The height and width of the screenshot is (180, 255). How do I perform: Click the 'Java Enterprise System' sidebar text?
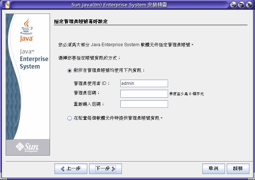[x=34, y=59]
